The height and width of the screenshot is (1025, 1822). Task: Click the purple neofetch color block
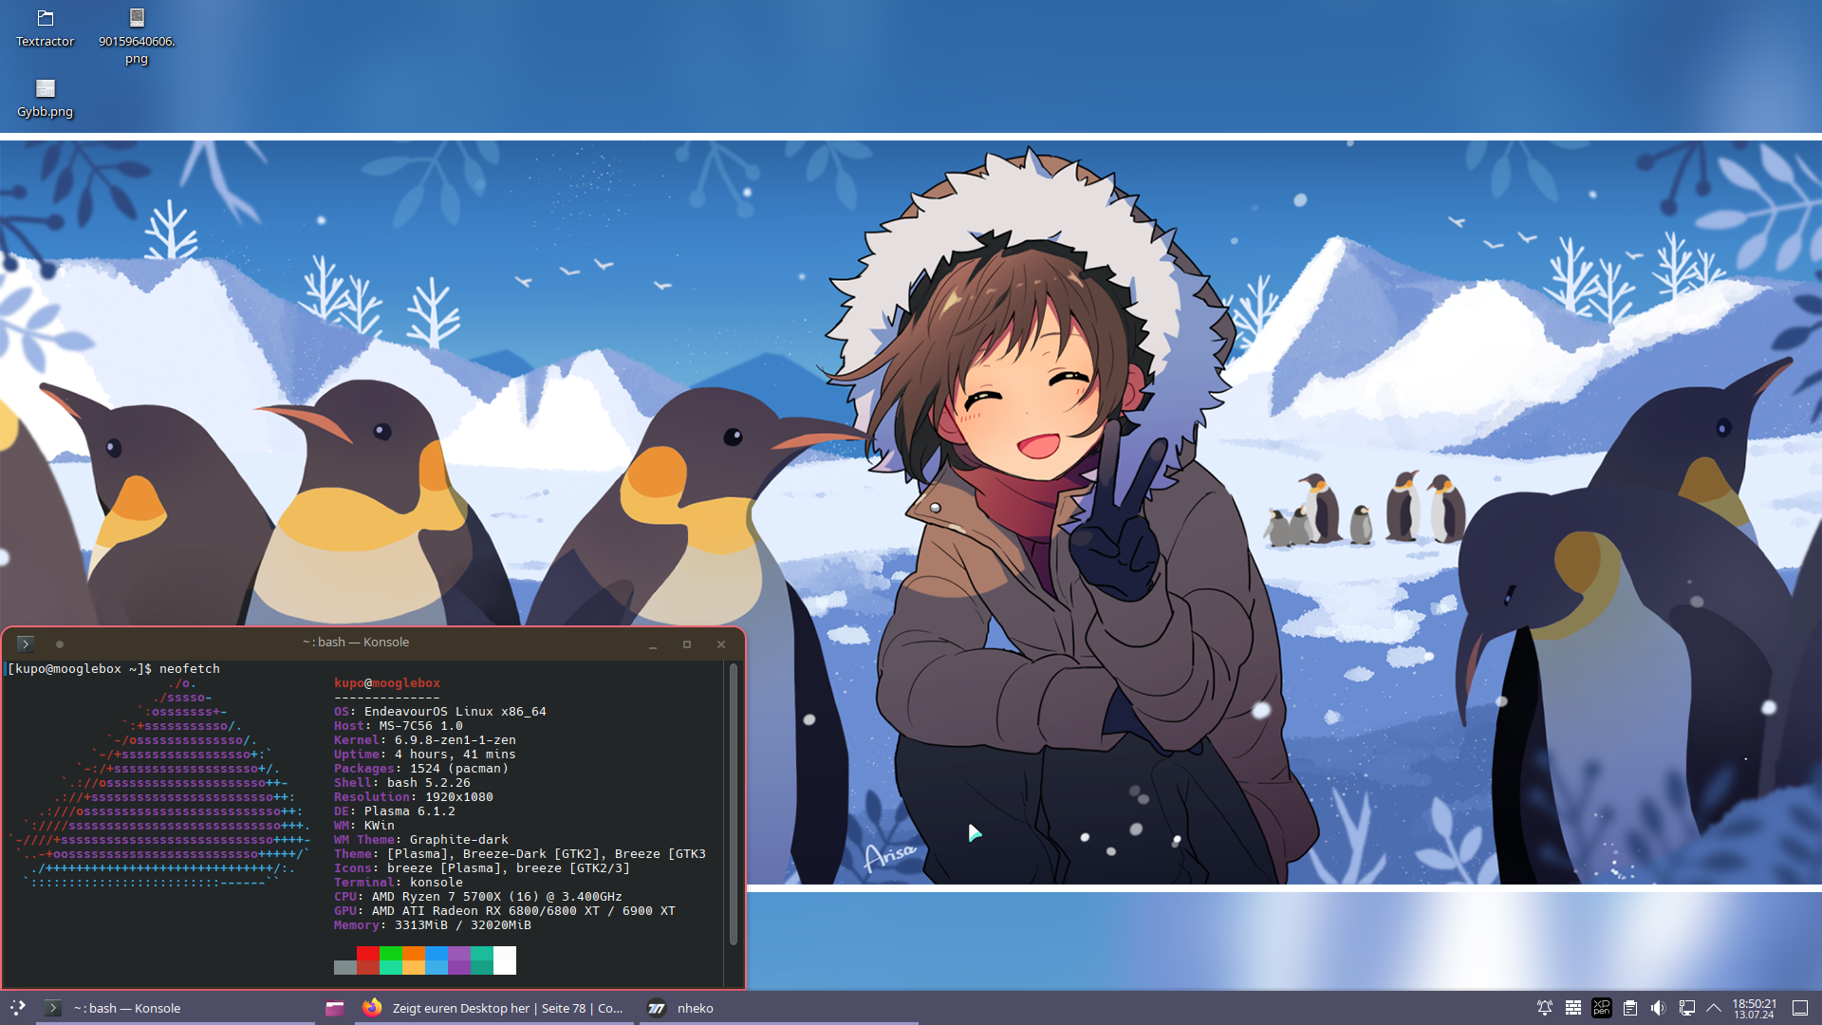(459, 960)
